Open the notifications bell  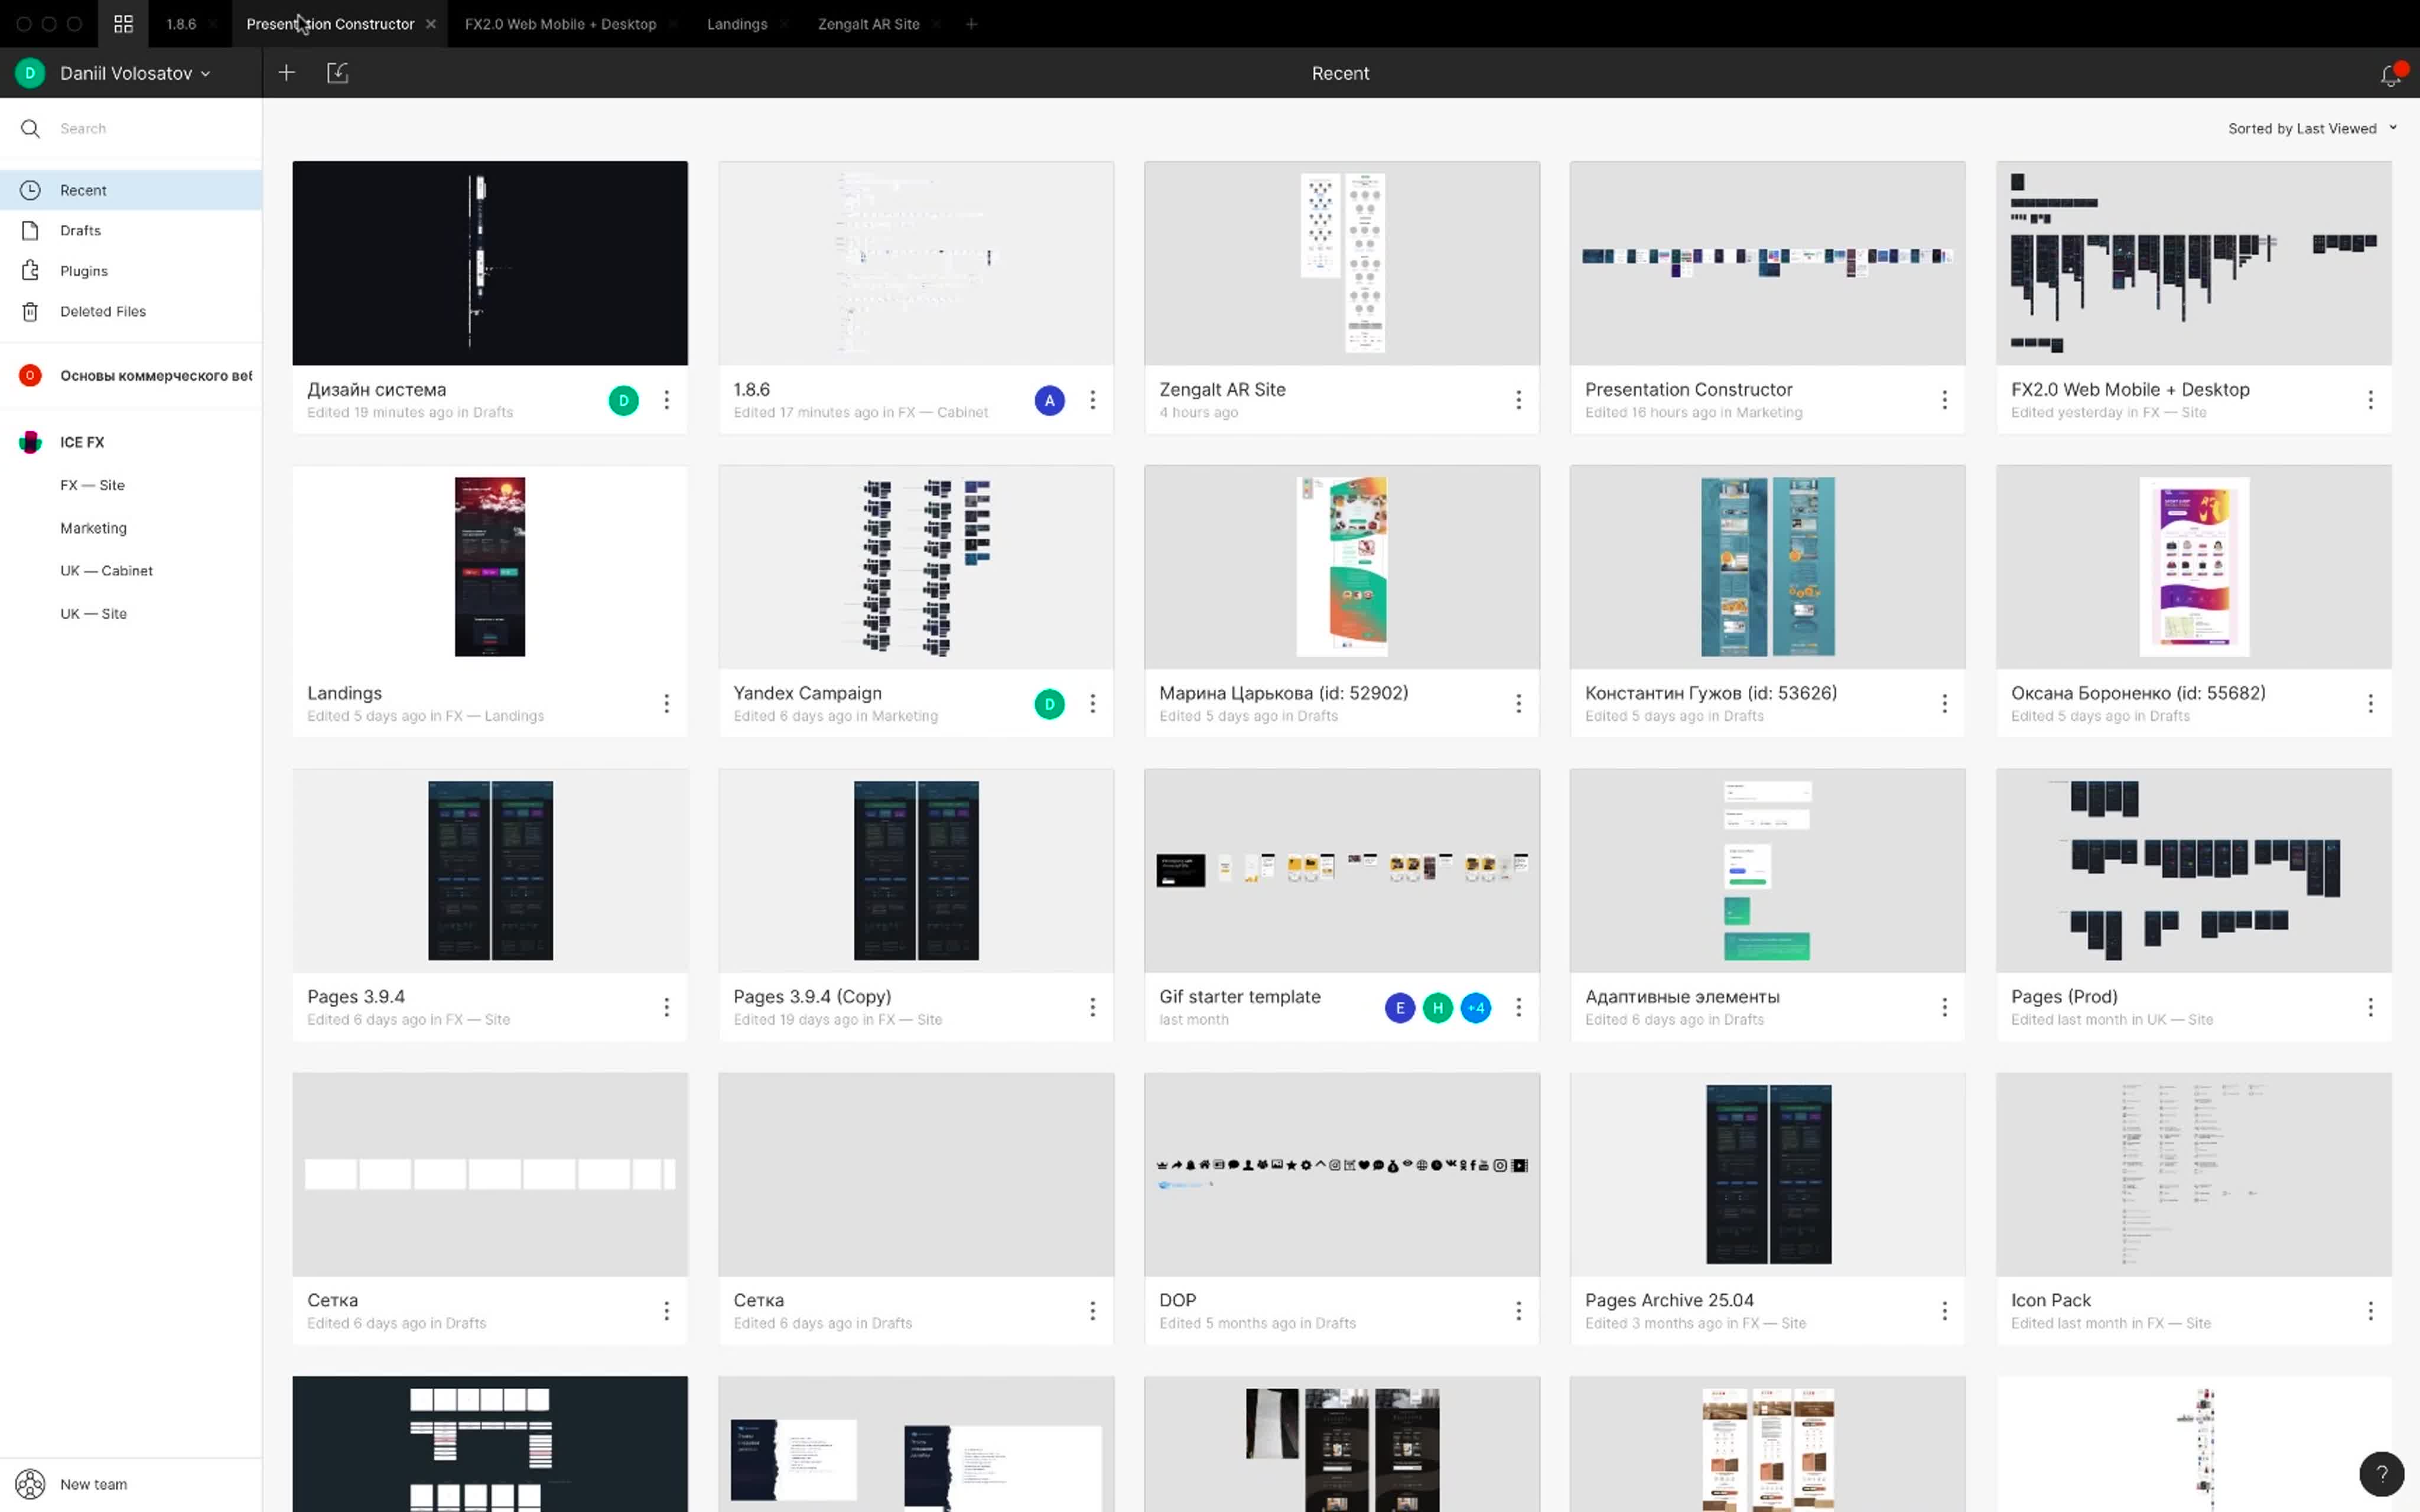click(2390, 75)
